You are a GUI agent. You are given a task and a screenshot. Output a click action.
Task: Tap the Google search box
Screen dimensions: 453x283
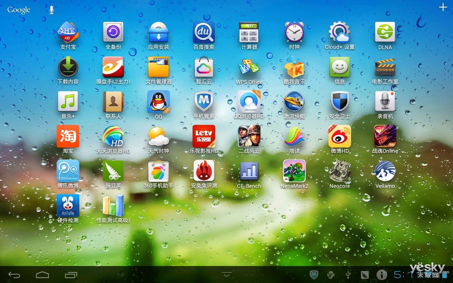point(19,10)
